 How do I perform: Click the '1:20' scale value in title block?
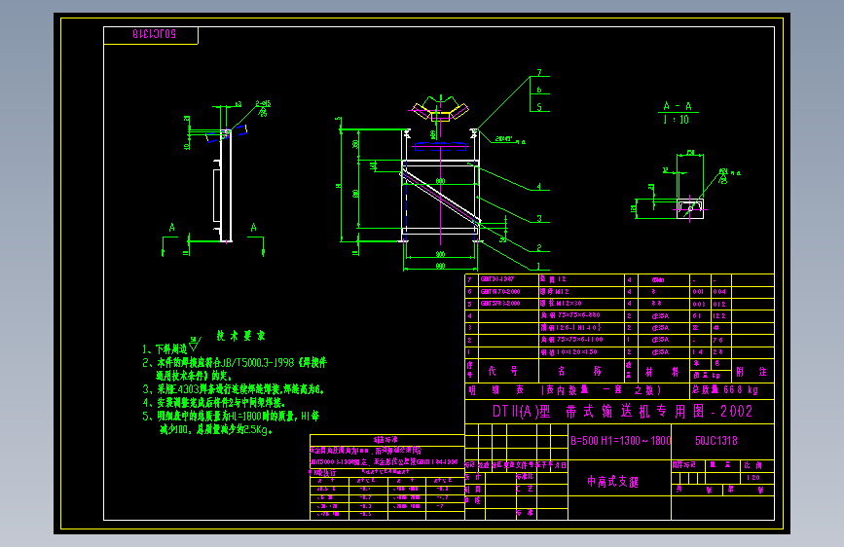[753, 478]
